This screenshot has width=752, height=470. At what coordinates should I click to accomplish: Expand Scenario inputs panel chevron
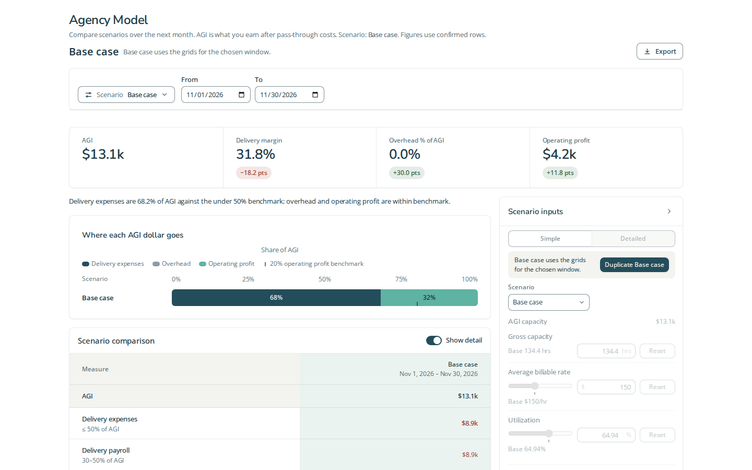click(x=669, y=211)
